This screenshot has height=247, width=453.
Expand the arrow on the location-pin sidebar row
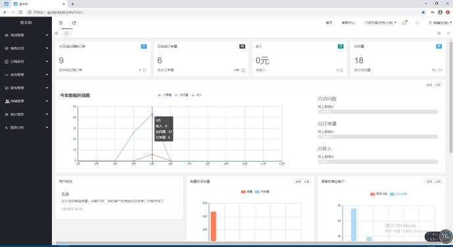(47, 49)
